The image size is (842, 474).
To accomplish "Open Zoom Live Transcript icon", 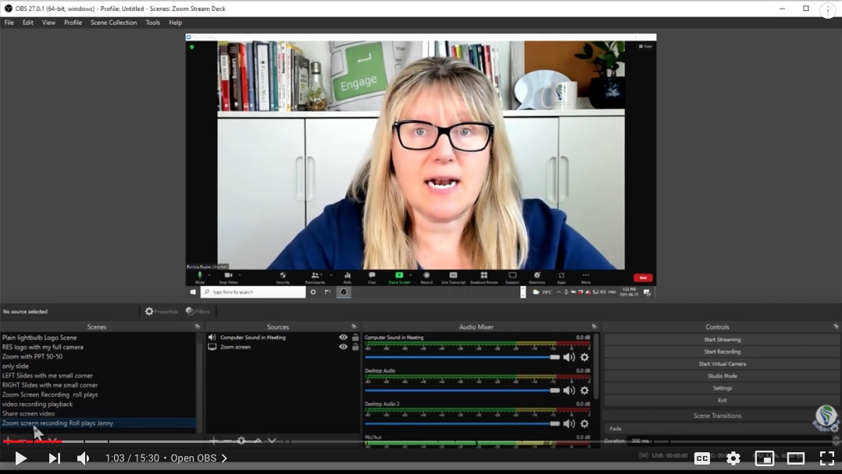I will 453,276.
